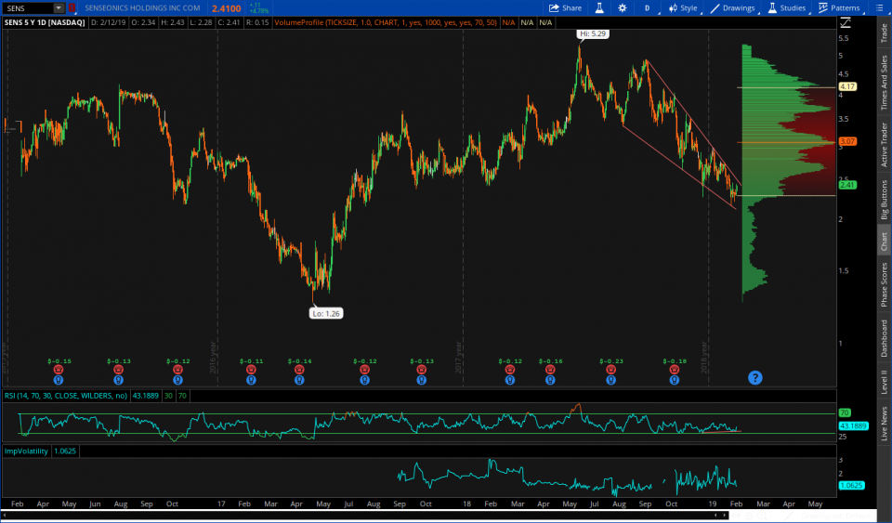Expand the symbol selector dropdown arrow
Image resolution: width=892 pixels, height=523 pixels.
click(59, 8)
